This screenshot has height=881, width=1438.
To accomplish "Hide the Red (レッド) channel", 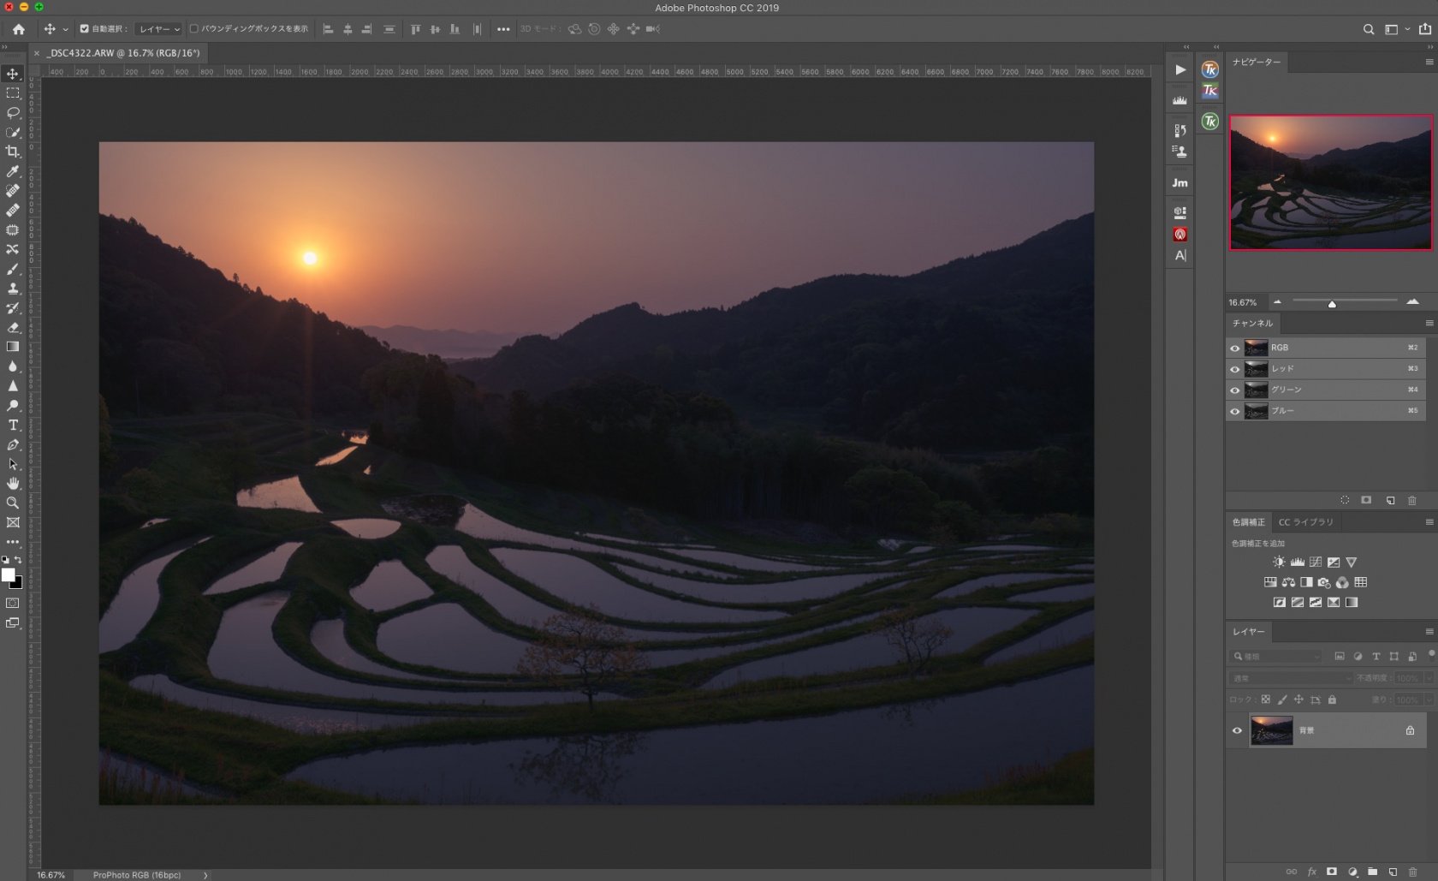I will [1234, 370].
